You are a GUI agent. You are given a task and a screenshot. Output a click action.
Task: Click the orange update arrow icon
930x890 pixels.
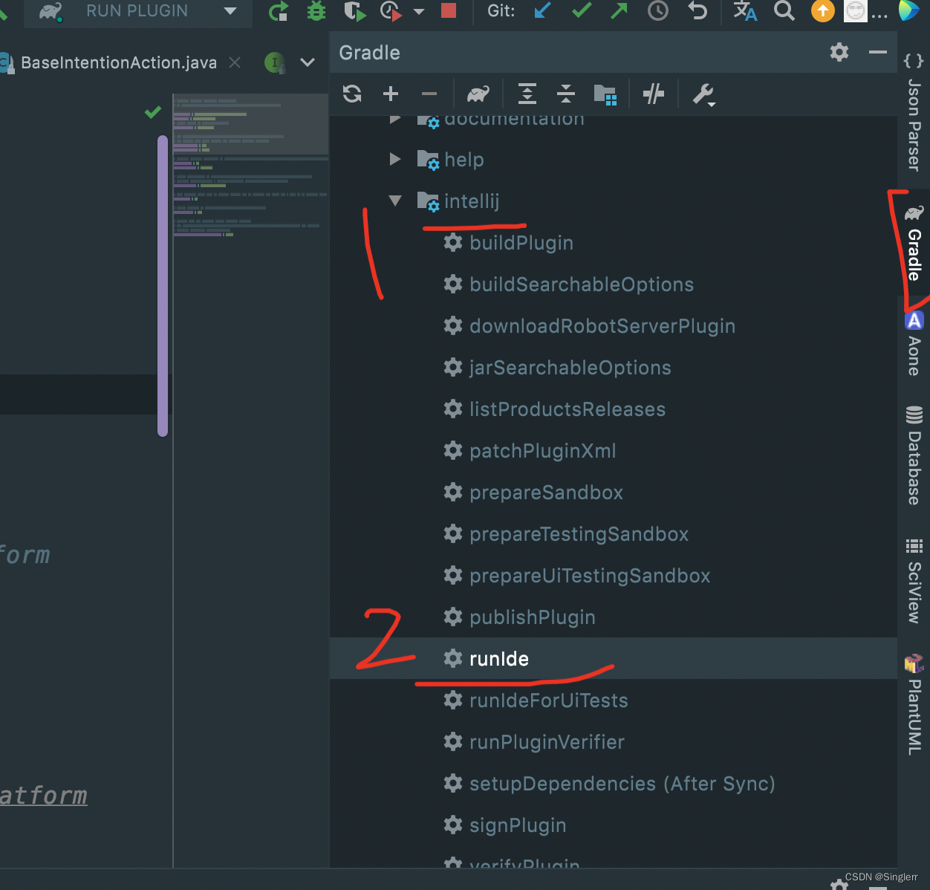(823, 10)
